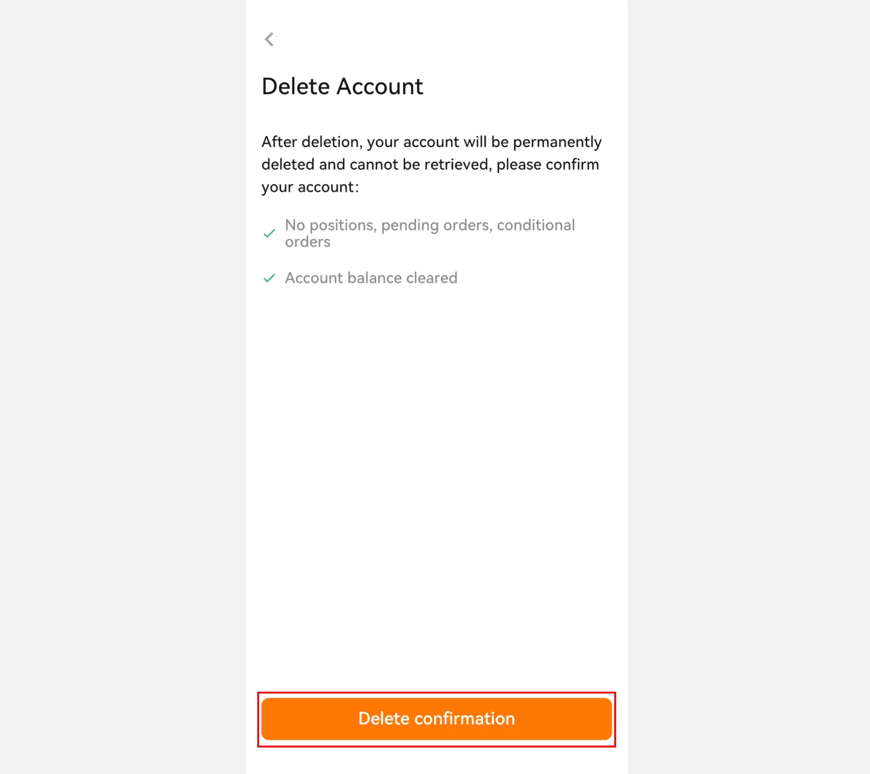
Task: Select the Account balance cleared condition text
Action: pos(371,278)
